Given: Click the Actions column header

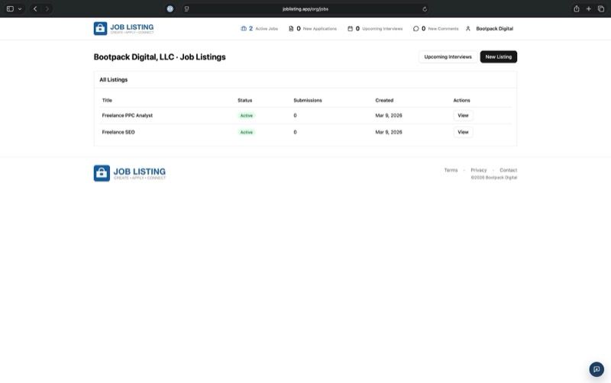Looking at the screenshot, I should click(462, 100).
